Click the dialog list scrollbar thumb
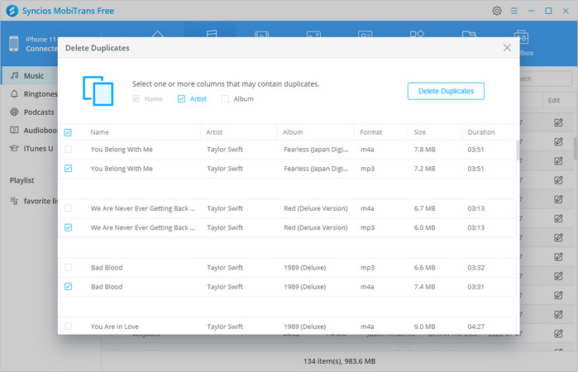The width and height of the screenshot is (578, 372). (518, 150)
